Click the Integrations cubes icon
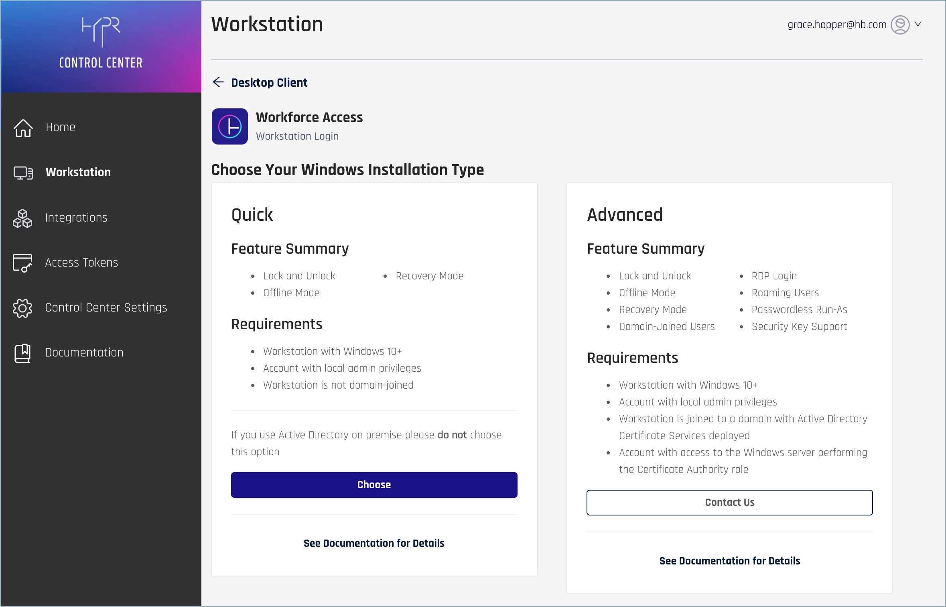The width and height of the screenshot is (946, 607). (22, 218)
